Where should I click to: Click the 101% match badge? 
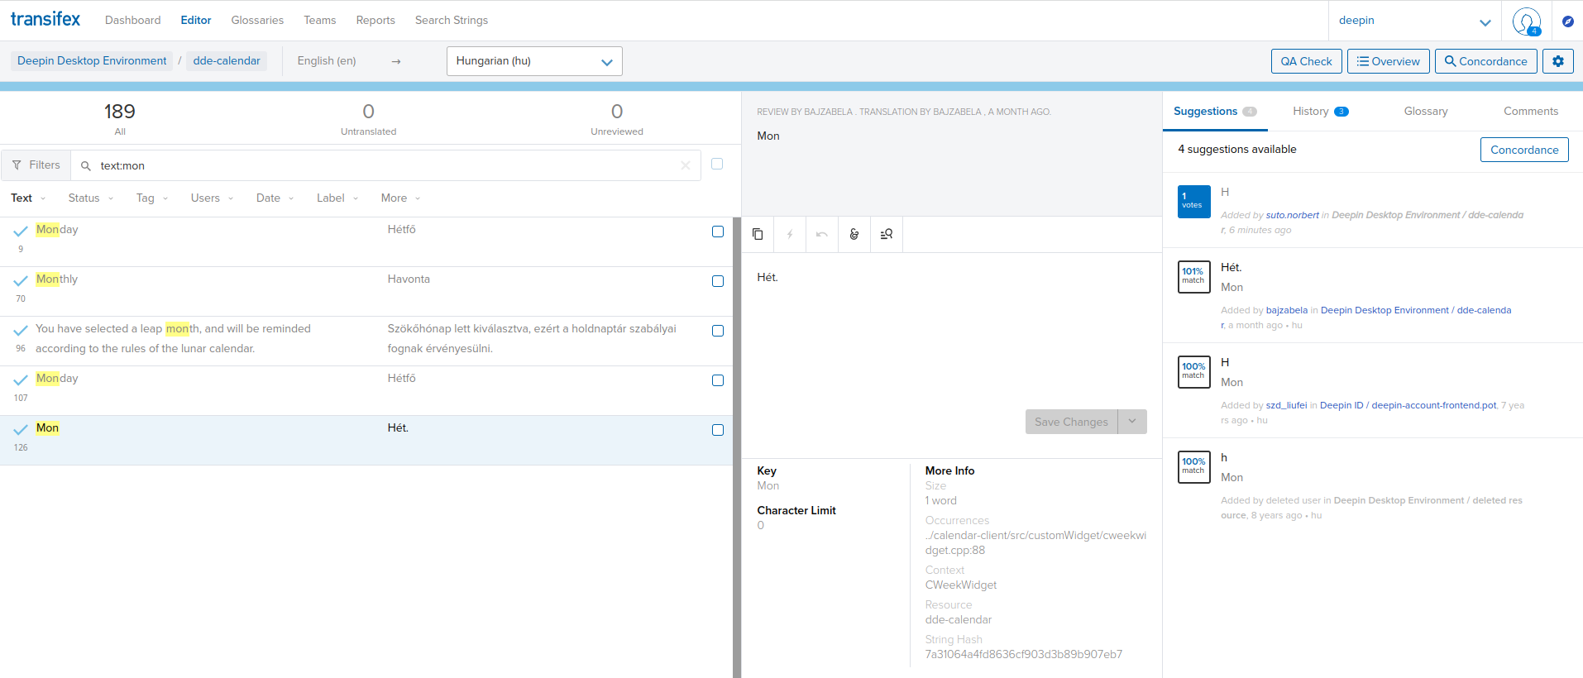coord(1193,276)
